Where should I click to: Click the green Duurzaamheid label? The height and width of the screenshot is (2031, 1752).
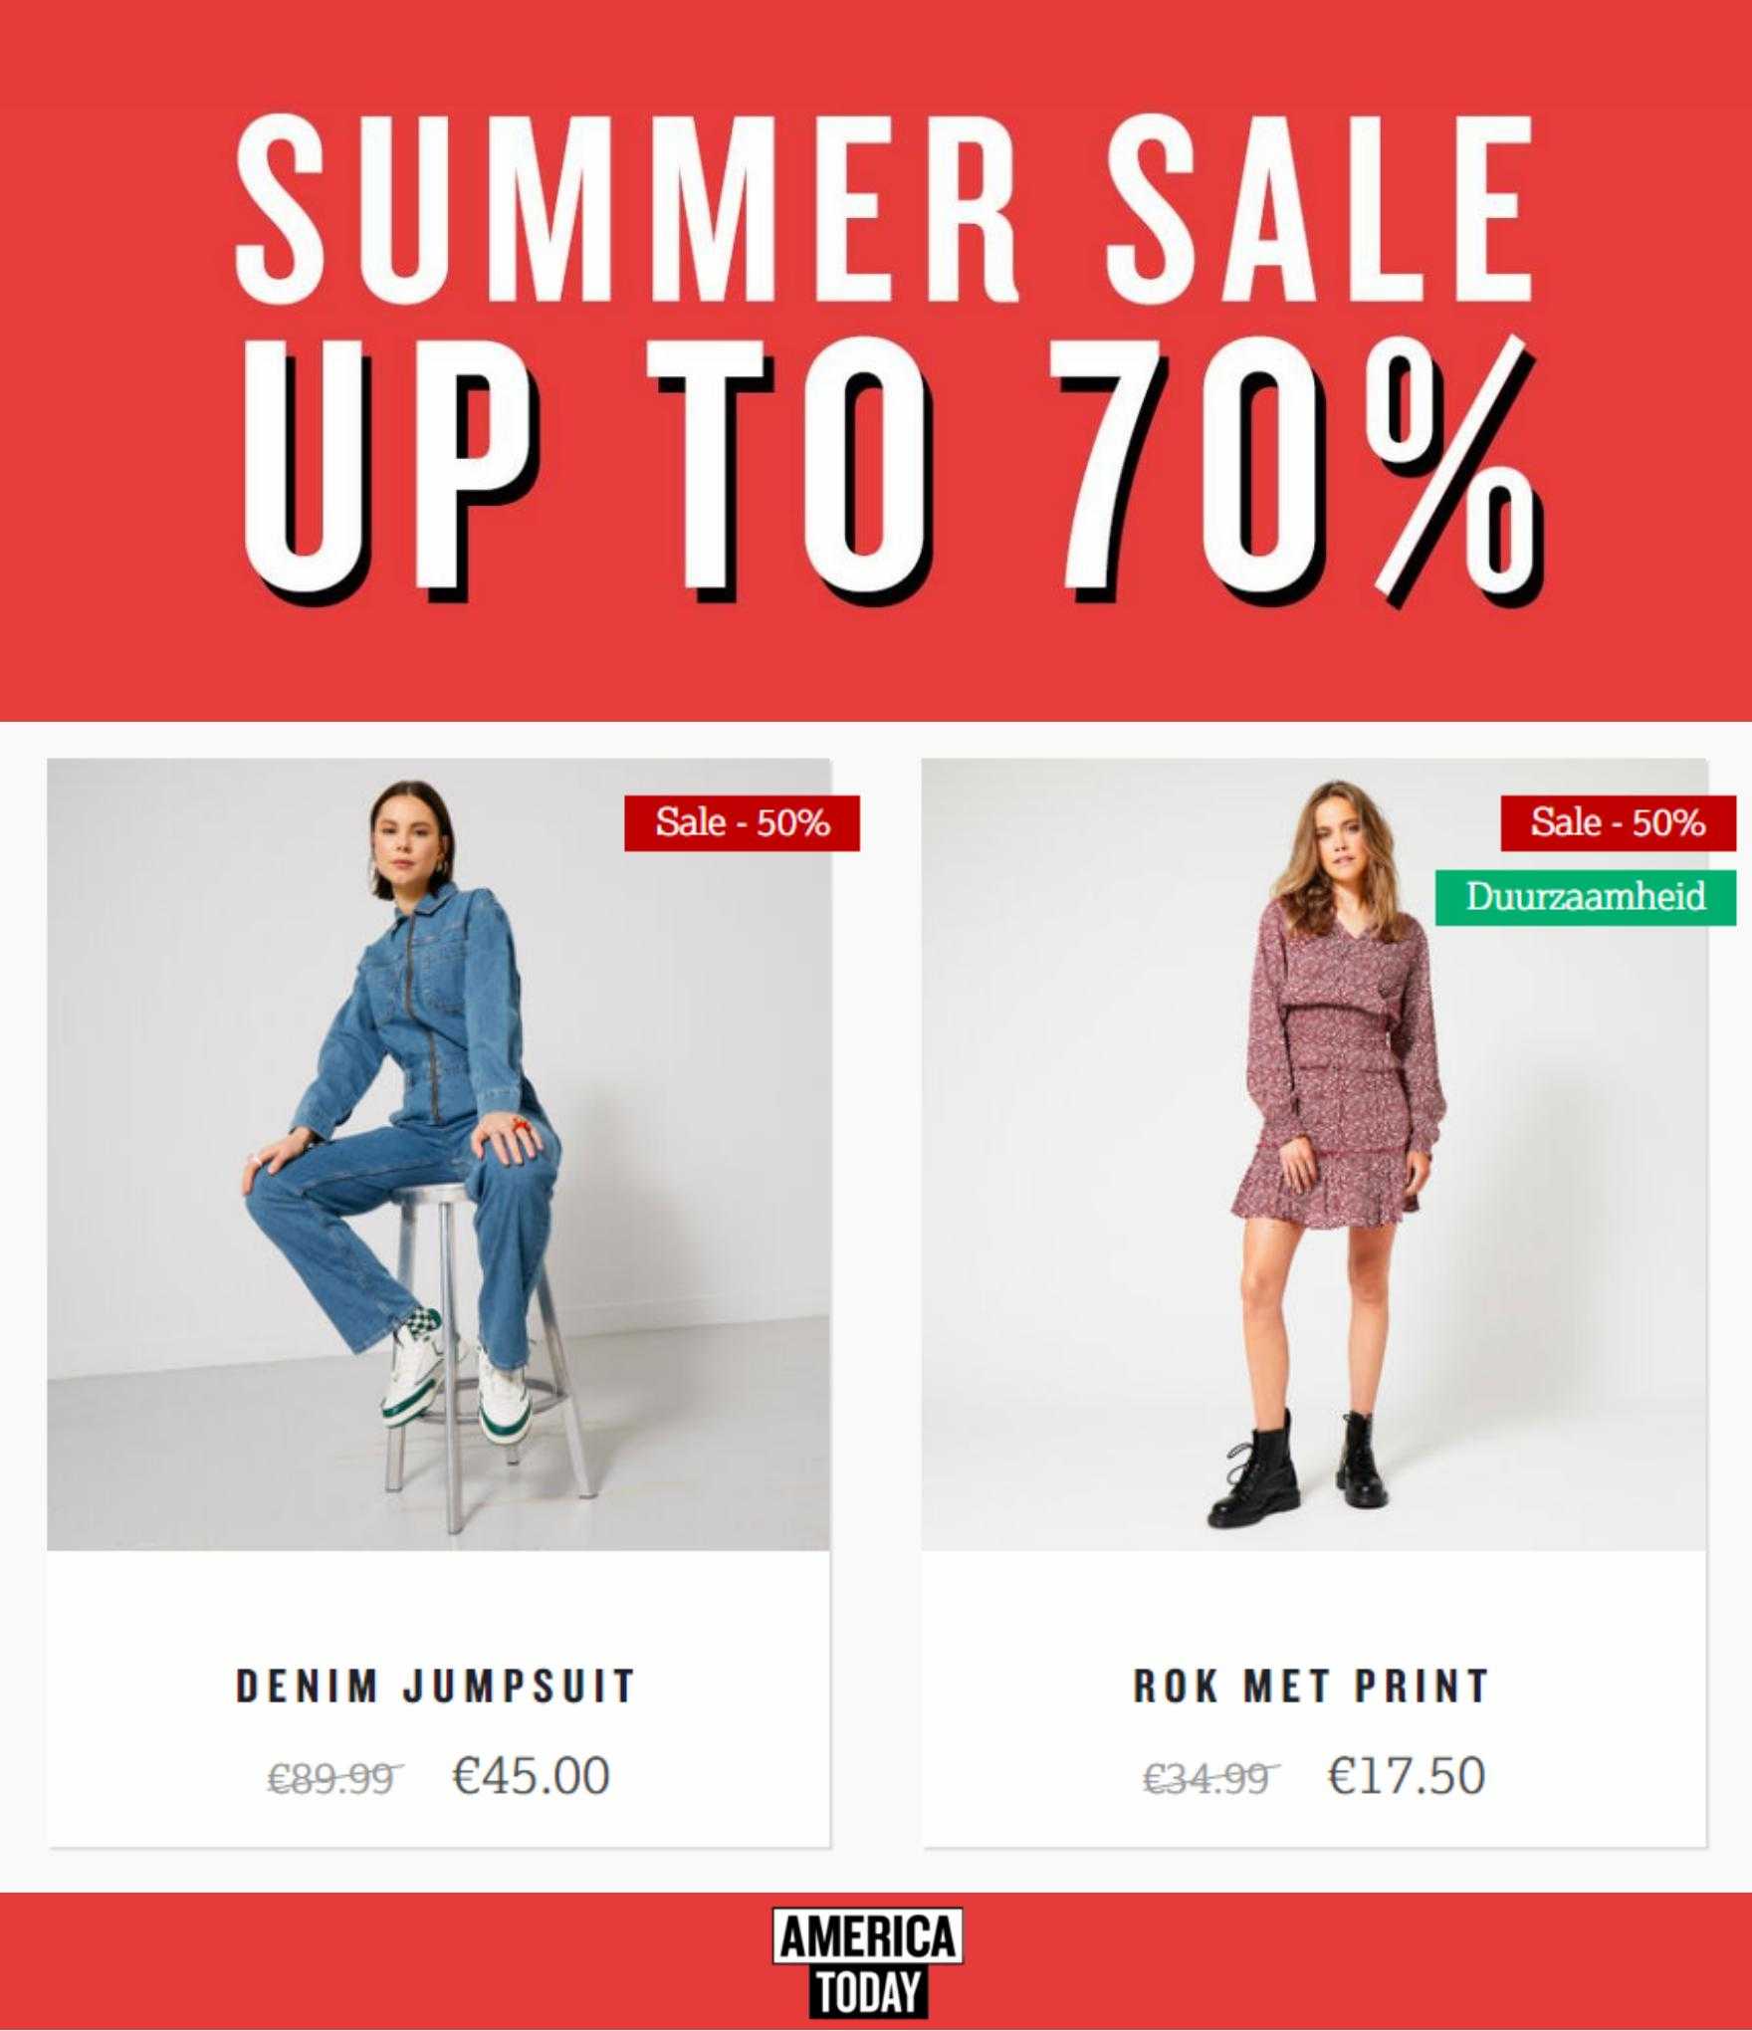1586,897
